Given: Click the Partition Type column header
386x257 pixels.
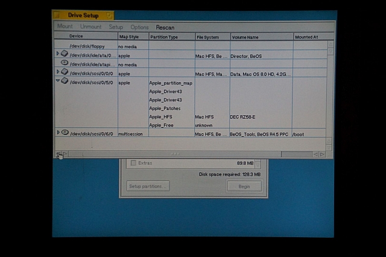Looking at the screenshot, I should click(x=172, y=37).
